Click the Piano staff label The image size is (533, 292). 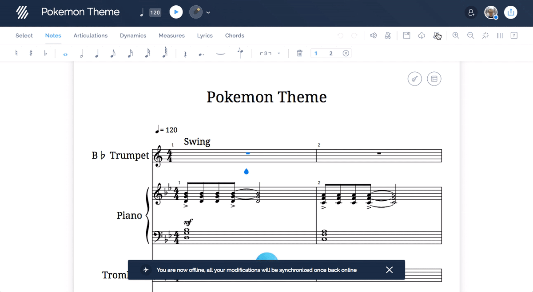pyautogui.click(x=129, y=215)
